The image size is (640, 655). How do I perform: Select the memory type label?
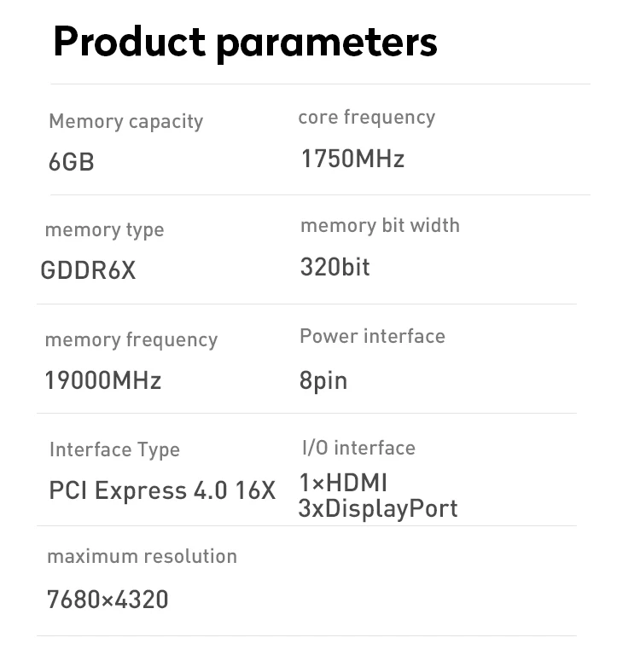(x=104, y=230)
